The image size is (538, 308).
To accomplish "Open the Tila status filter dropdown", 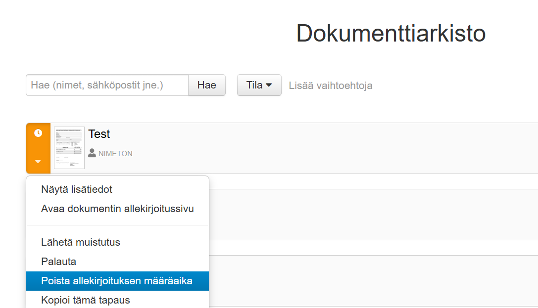I will 259,85.
